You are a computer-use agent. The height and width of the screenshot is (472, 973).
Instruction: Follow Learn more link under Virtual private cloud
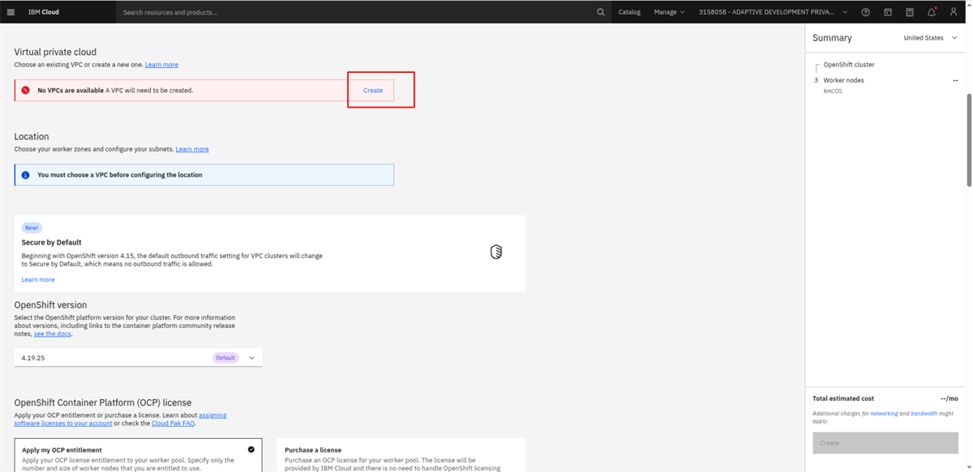(x=161, y=65)
